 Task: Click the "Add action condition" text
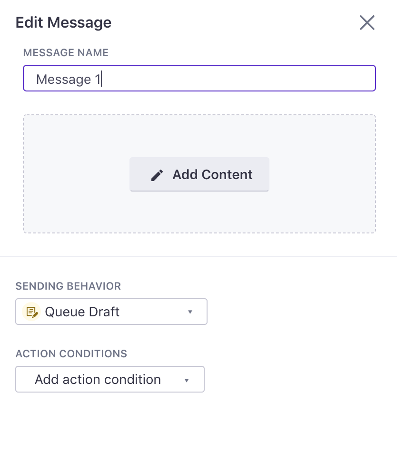click(98, 379)
